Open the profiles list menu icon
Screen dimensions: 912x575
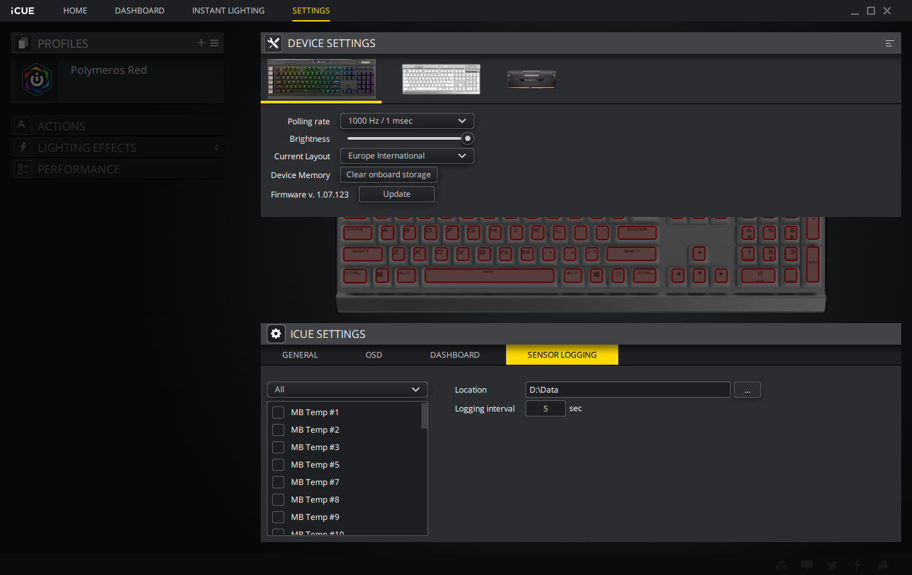coord(214,43)
